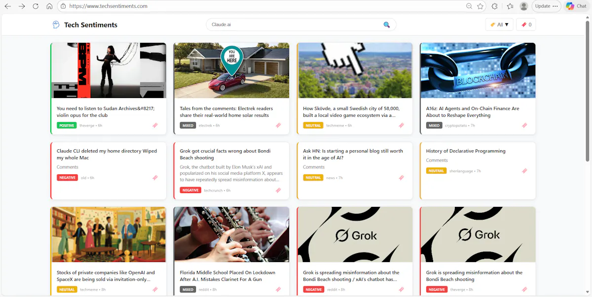Click NEUTRAL badge on Ask HN card
Screen dimensions: 592x297
313,178
